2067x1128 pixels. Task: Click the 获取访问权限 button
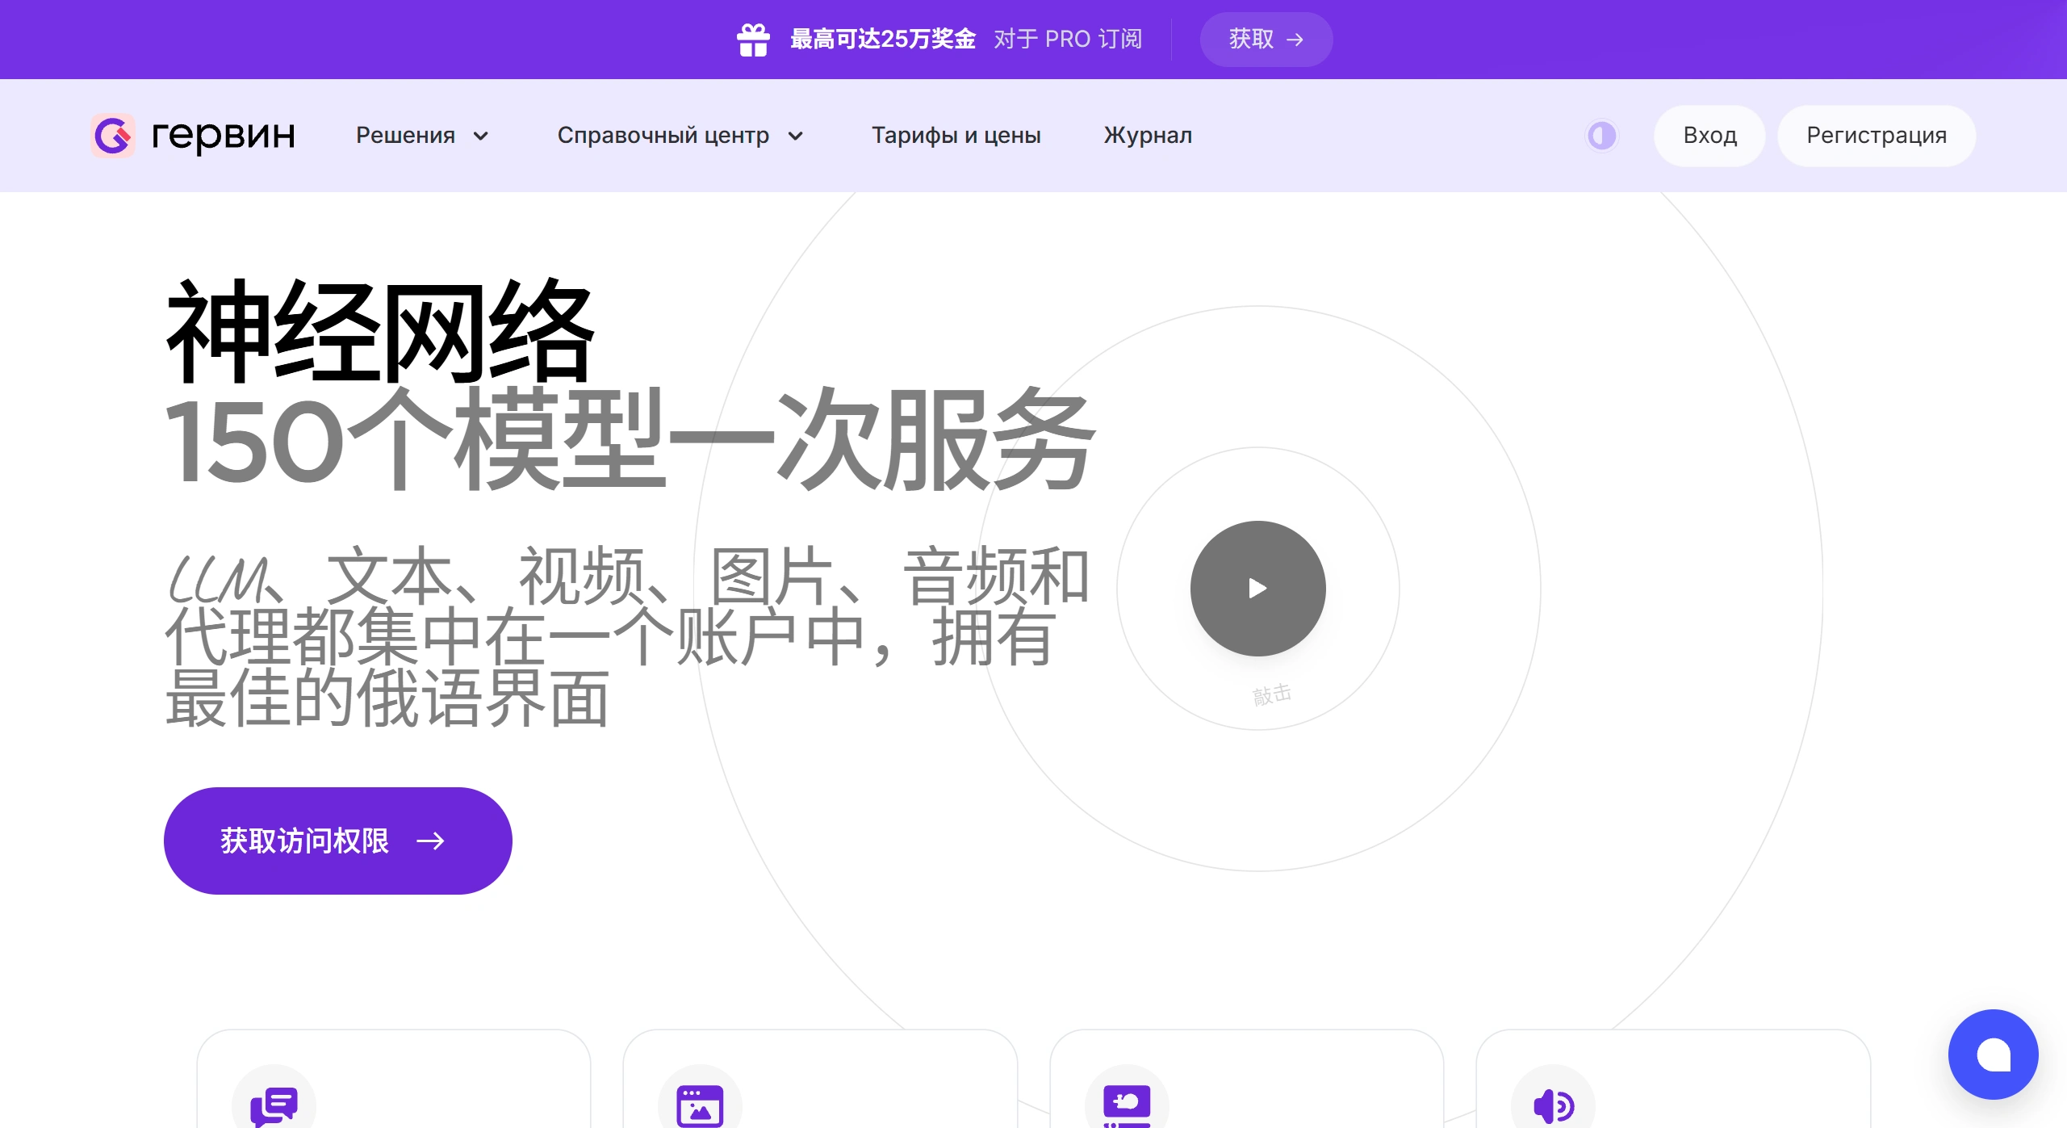[337, 841]
